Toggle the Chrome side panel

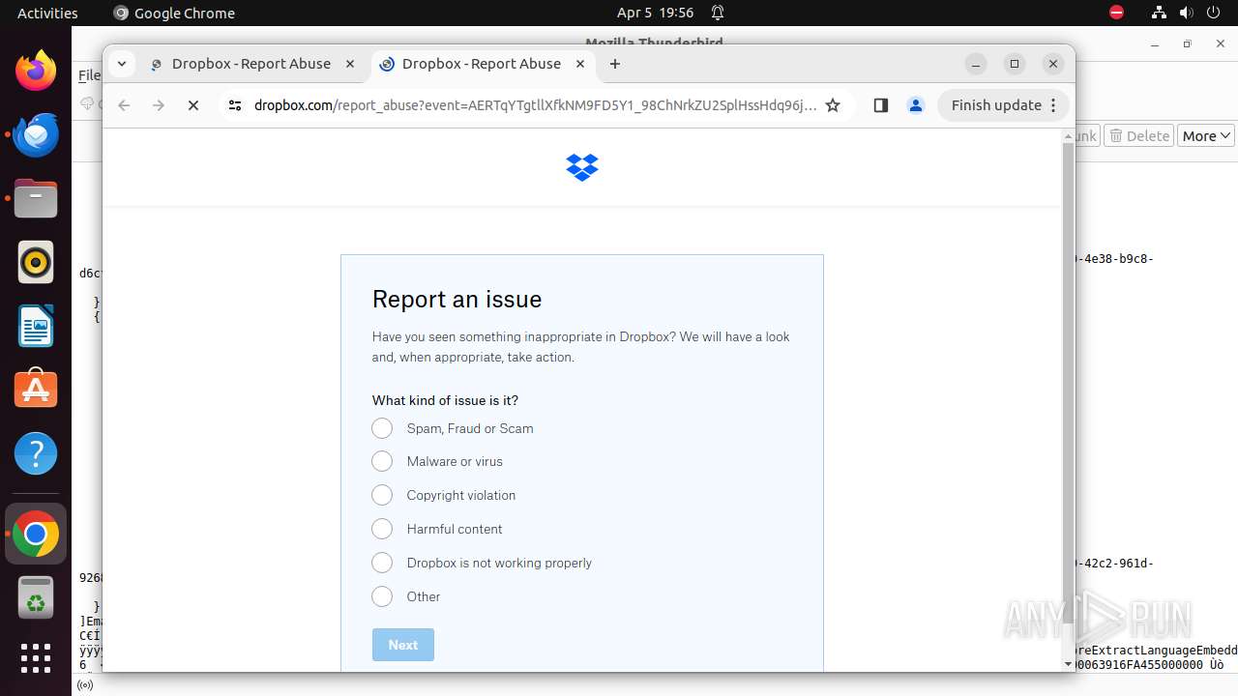coord(880,105)
